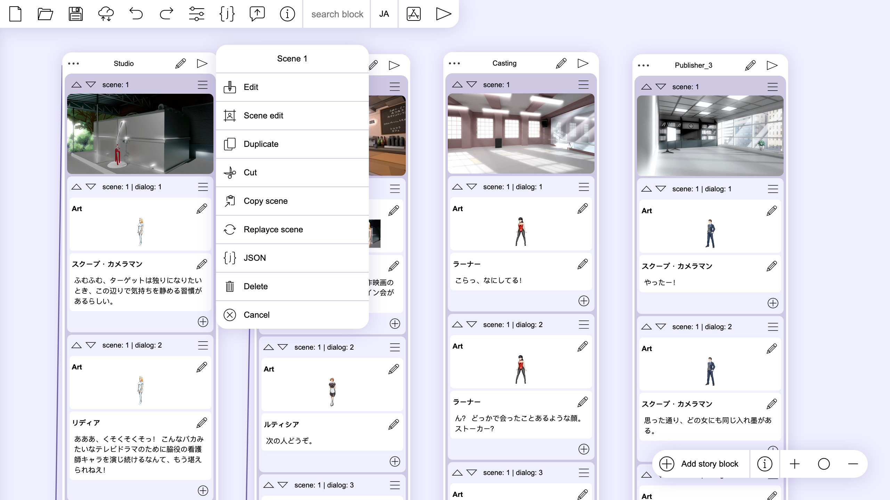The width and height of the screenshot is (890, 500).
Task: Open options menu for dialog 3 in Casting
Action: (x=584, y=472)
